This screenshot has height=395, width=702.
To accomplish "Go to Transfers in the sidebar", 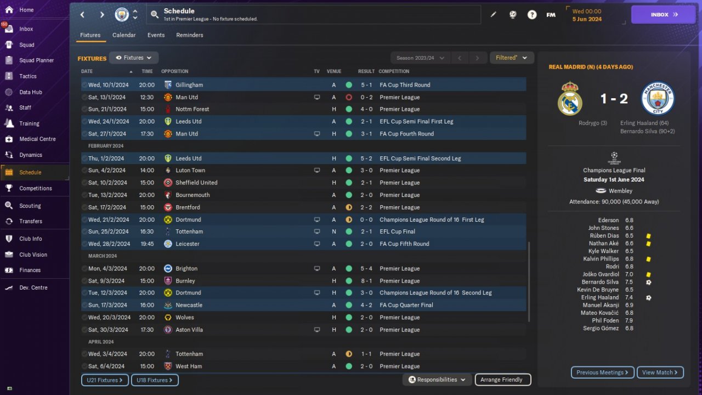I will (30, 221).
